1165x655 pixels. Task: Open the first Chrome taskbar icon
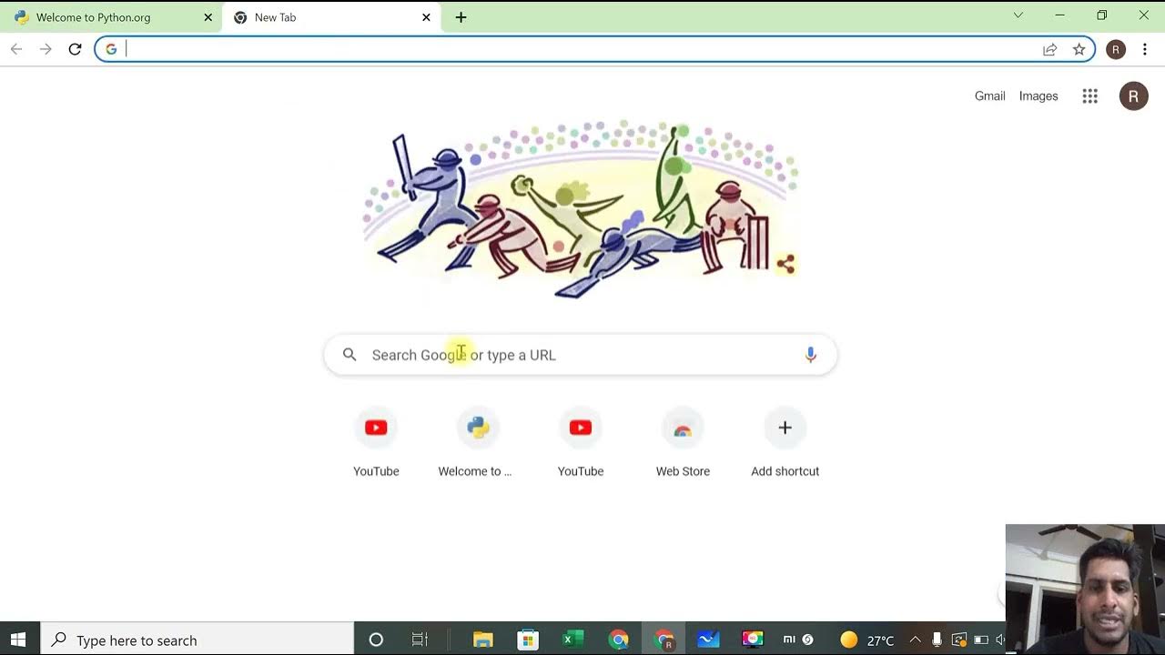[618, 640]
